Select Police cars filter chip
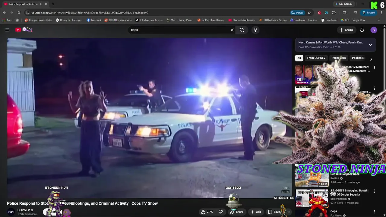This screenshot has width=386, height=217. [339, 58]
